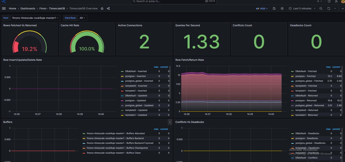Open the help question mark icon
345x162 pixels.
point(329,2)
